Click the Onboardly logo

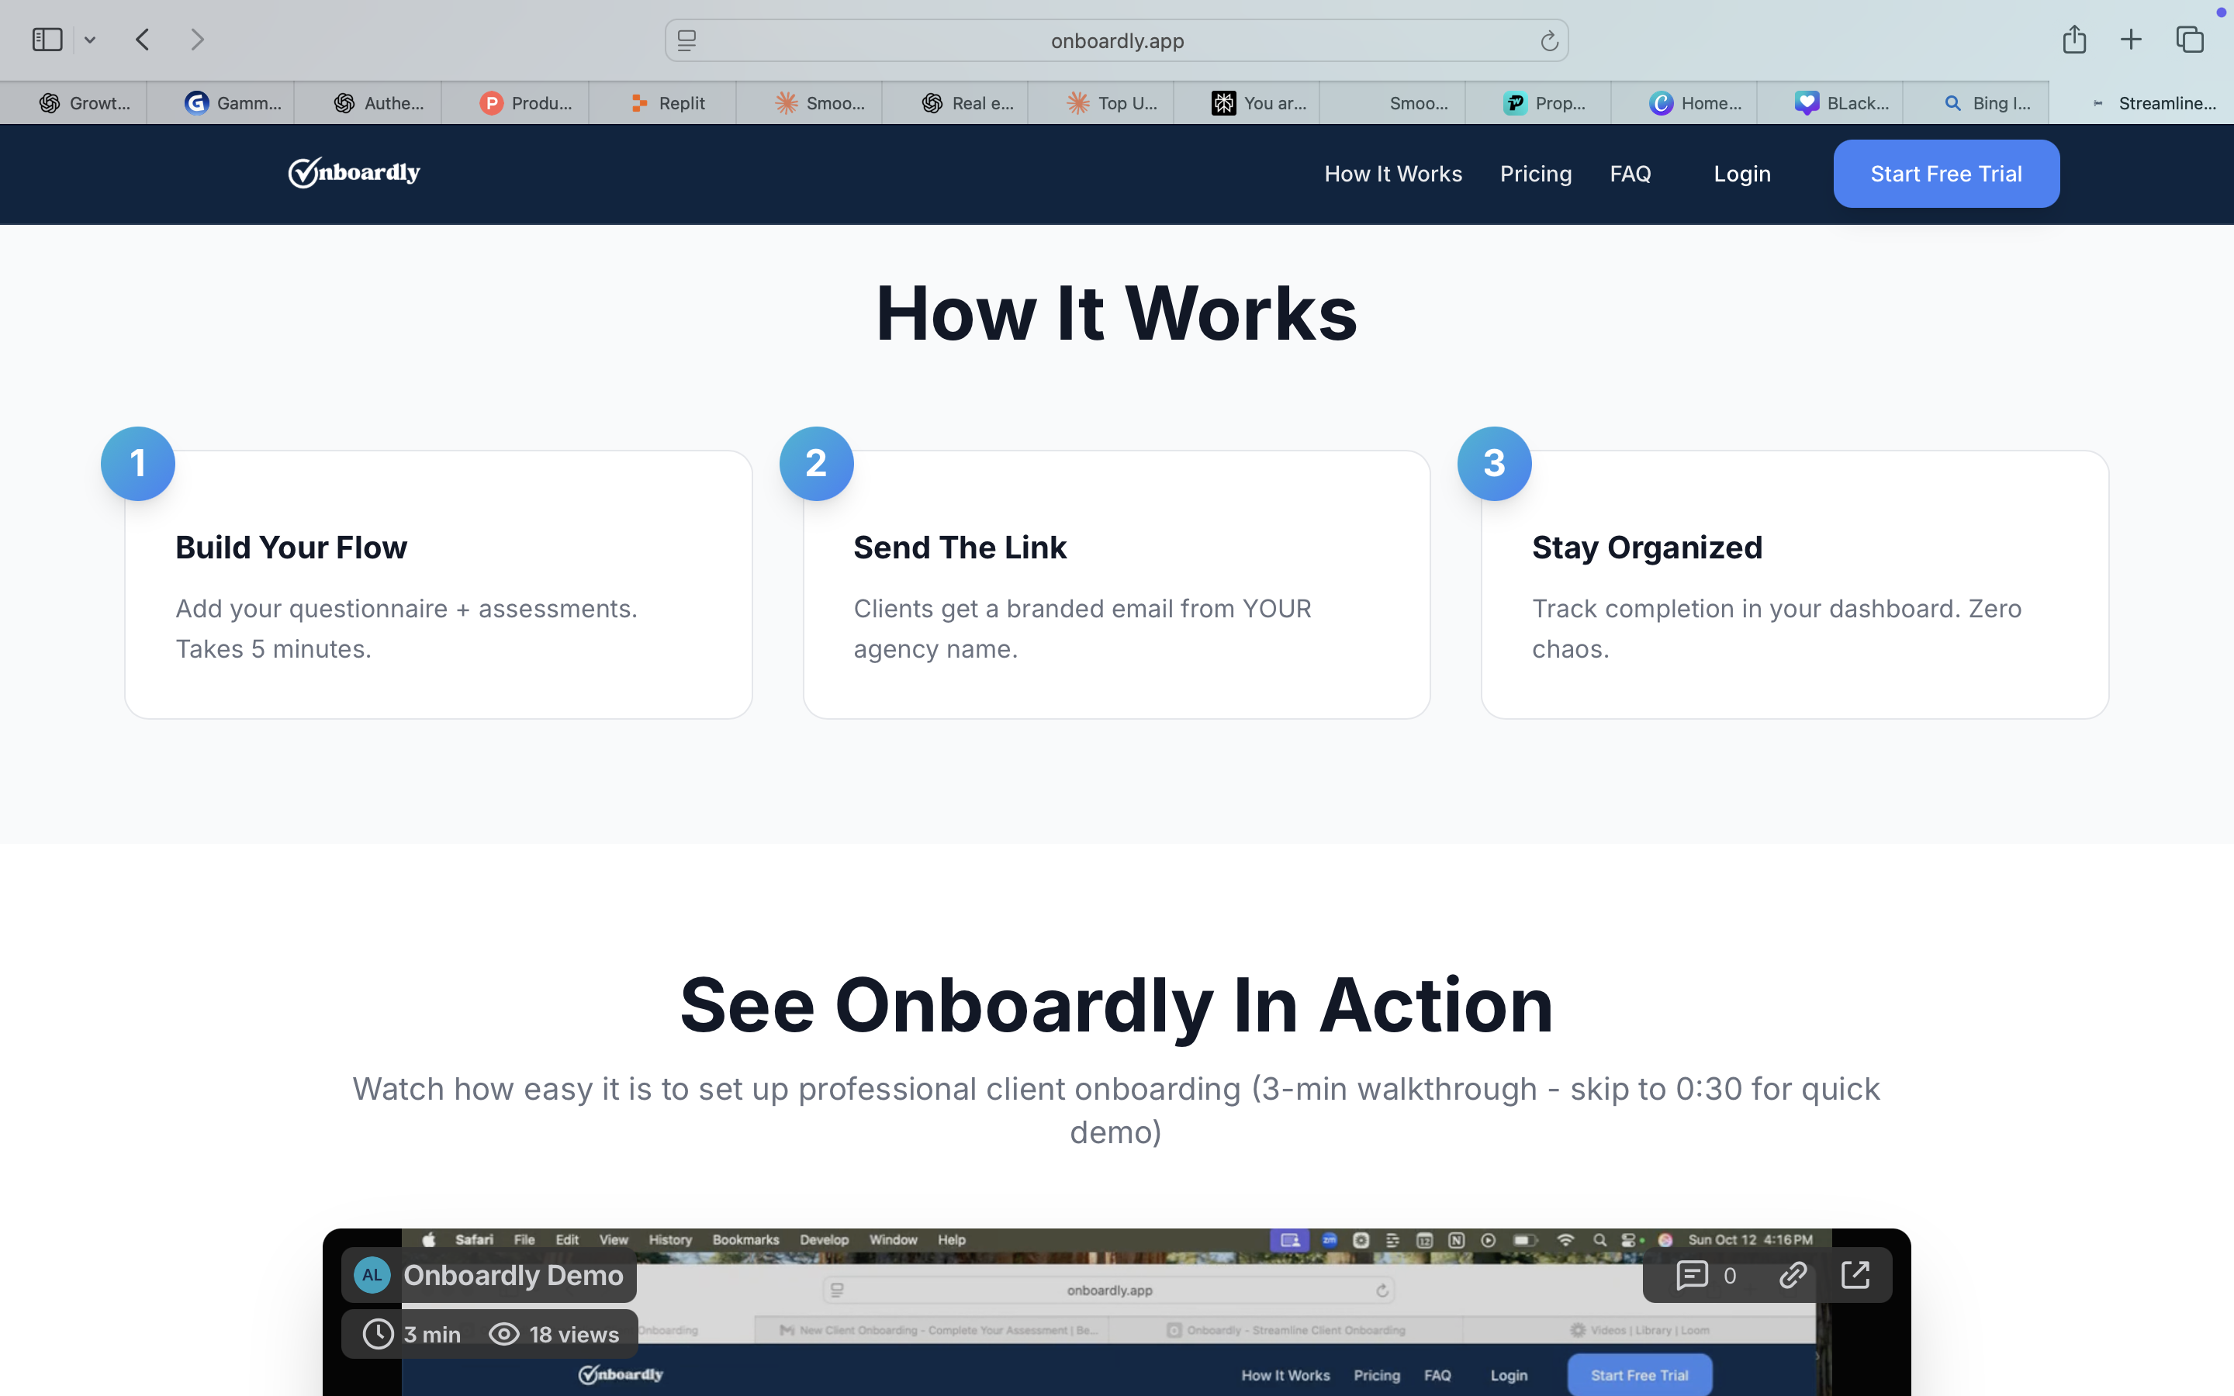354,173
